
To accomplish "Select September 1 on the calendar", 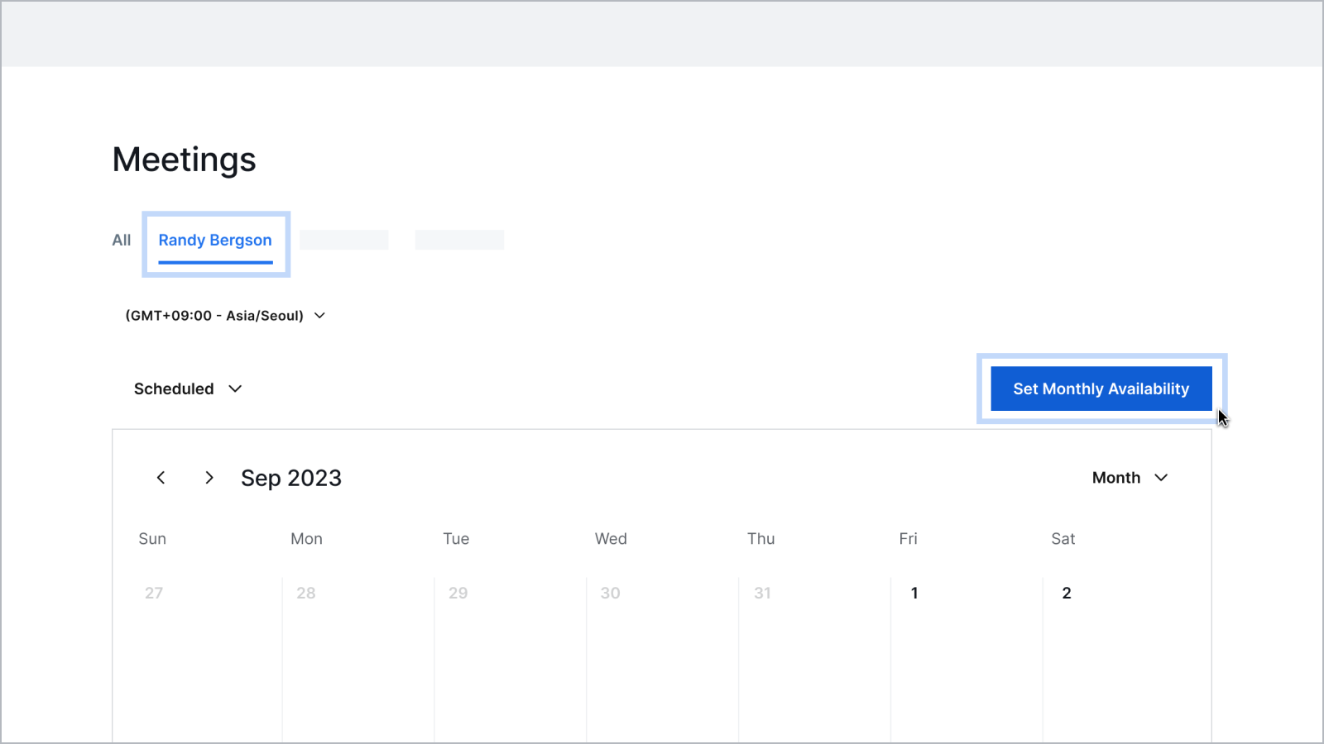I will (x=914, y=593).
